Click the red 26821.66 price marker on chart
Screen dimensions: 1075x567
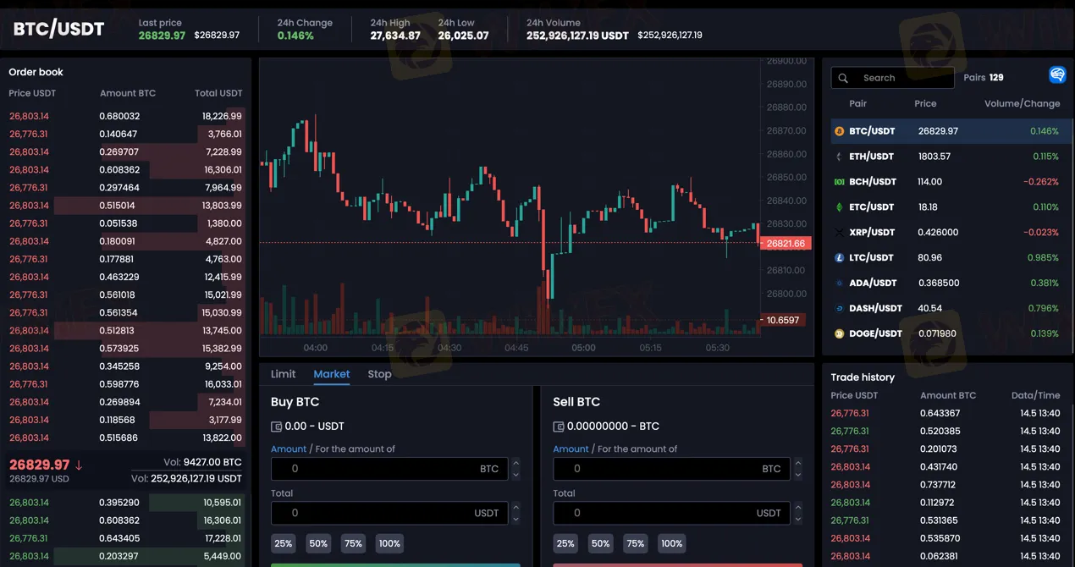click(785, 243)
